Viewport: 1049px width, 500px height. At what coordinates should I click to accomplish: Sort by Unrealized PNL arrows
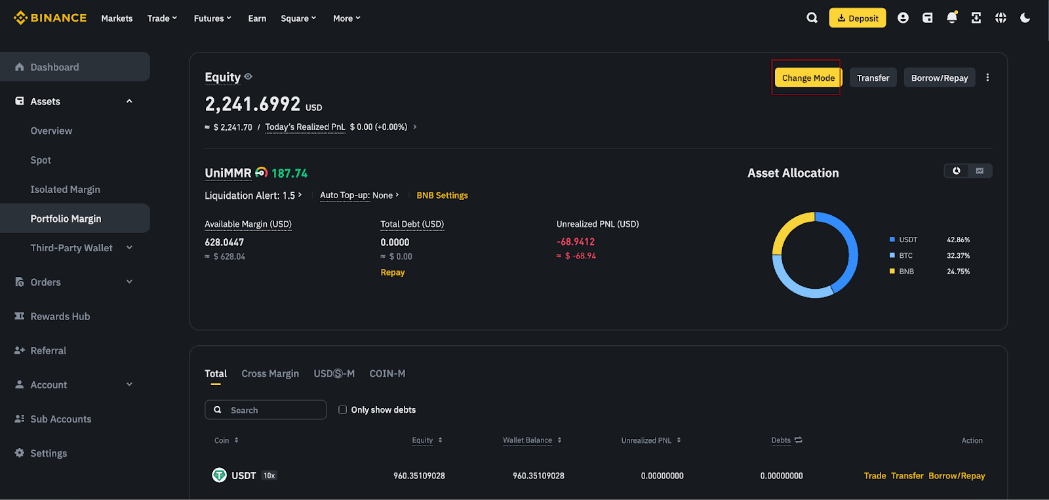point(679,440)
